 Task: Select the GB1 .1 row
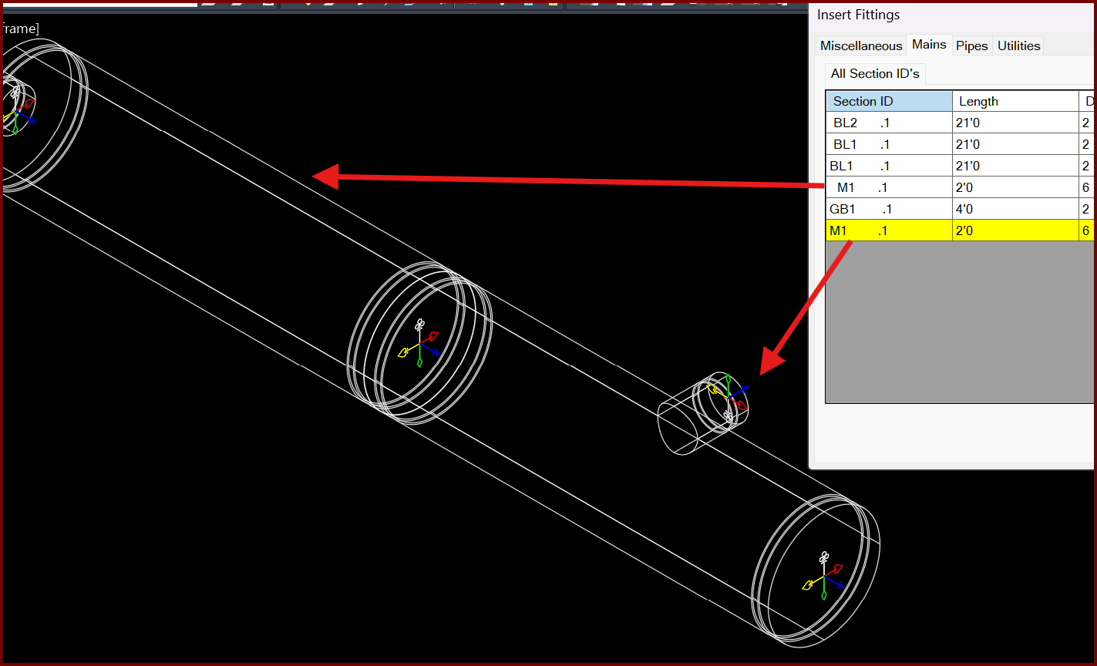pyautogui.click(x=888, y=209)
